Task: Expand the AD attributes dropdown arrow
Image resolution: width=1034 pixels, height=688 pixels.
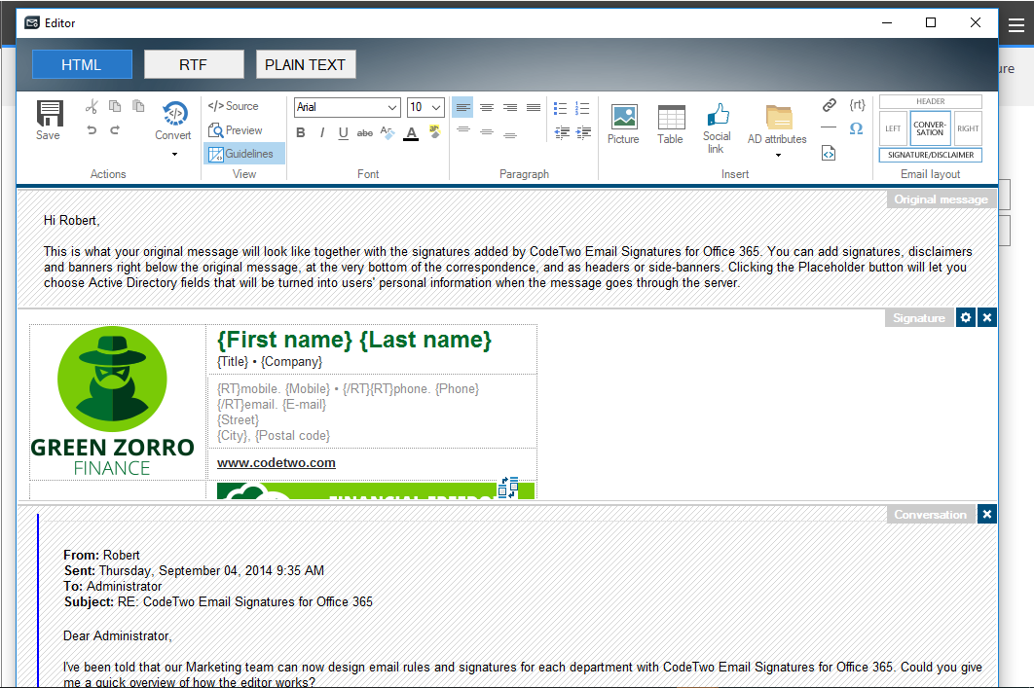Action: coord(778,156)
